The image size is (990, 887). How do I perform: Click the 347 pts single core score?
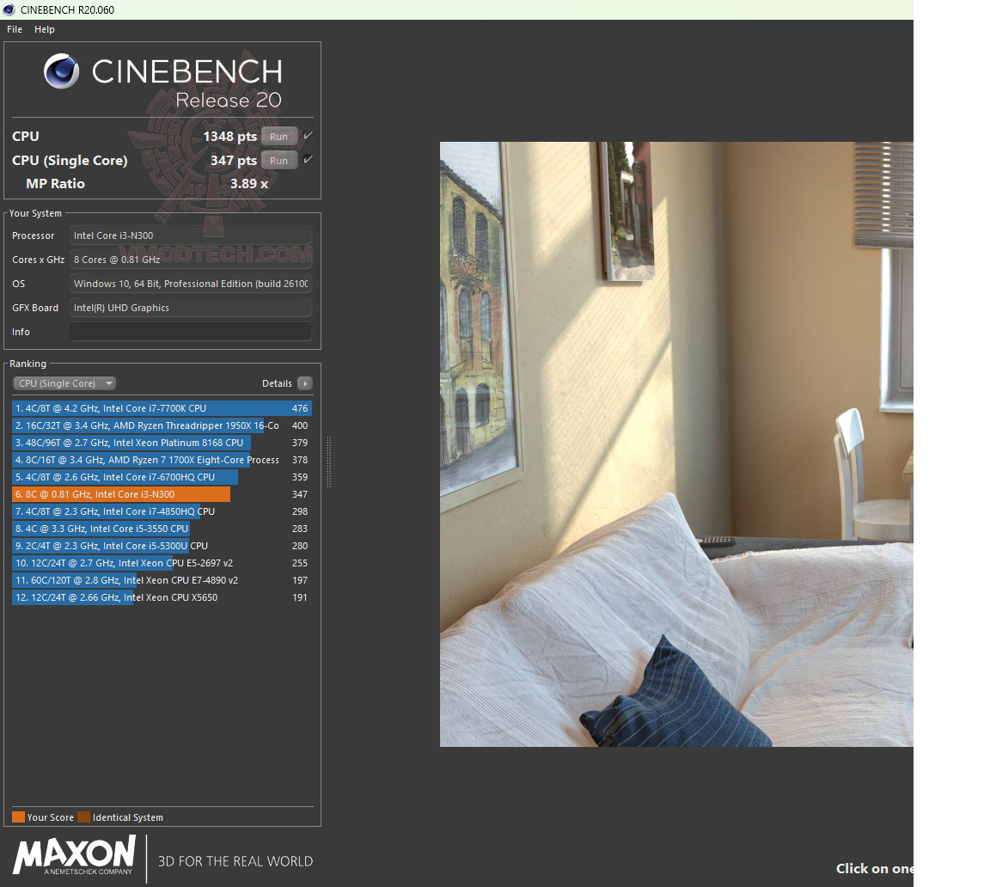(234, 161)
